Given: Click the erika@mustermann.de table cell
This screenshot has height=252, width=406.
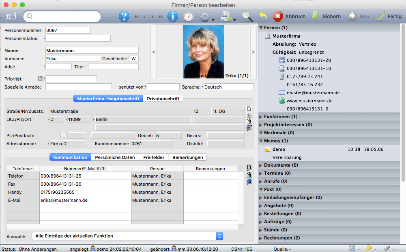Looking at the screenshot, I should coord(86,200).
